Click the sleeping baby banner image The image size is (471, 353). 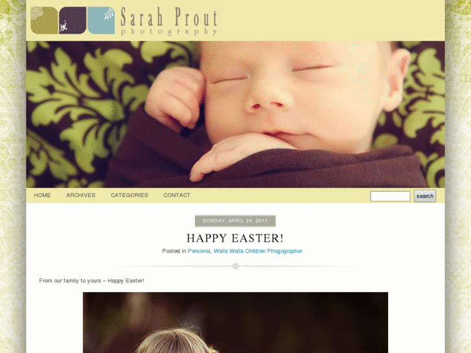[x=236, y=115]
